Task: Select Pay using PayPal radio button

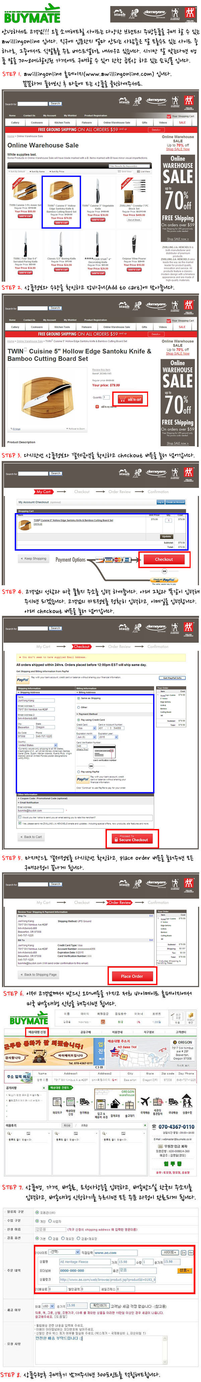Action: [79, 772]
